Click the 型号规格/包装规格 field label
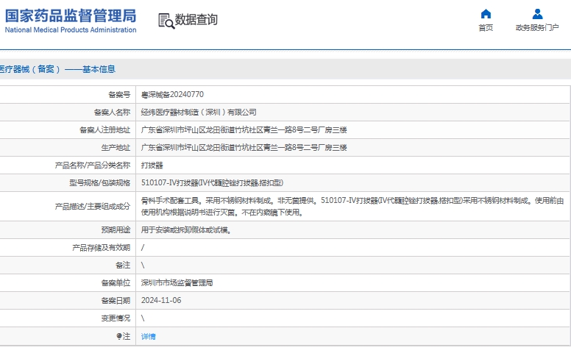This screenshot has width=571, height=353. coord(100,183)
